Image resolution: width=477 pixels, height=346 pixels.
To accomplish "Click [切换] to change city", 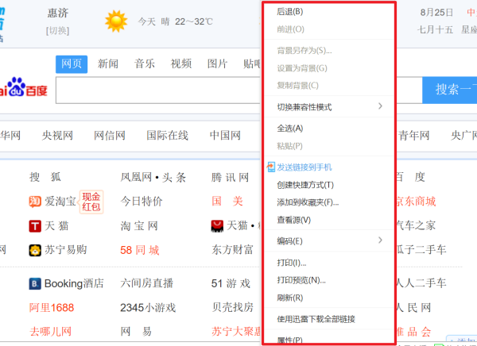I will (x=57, y=31).
